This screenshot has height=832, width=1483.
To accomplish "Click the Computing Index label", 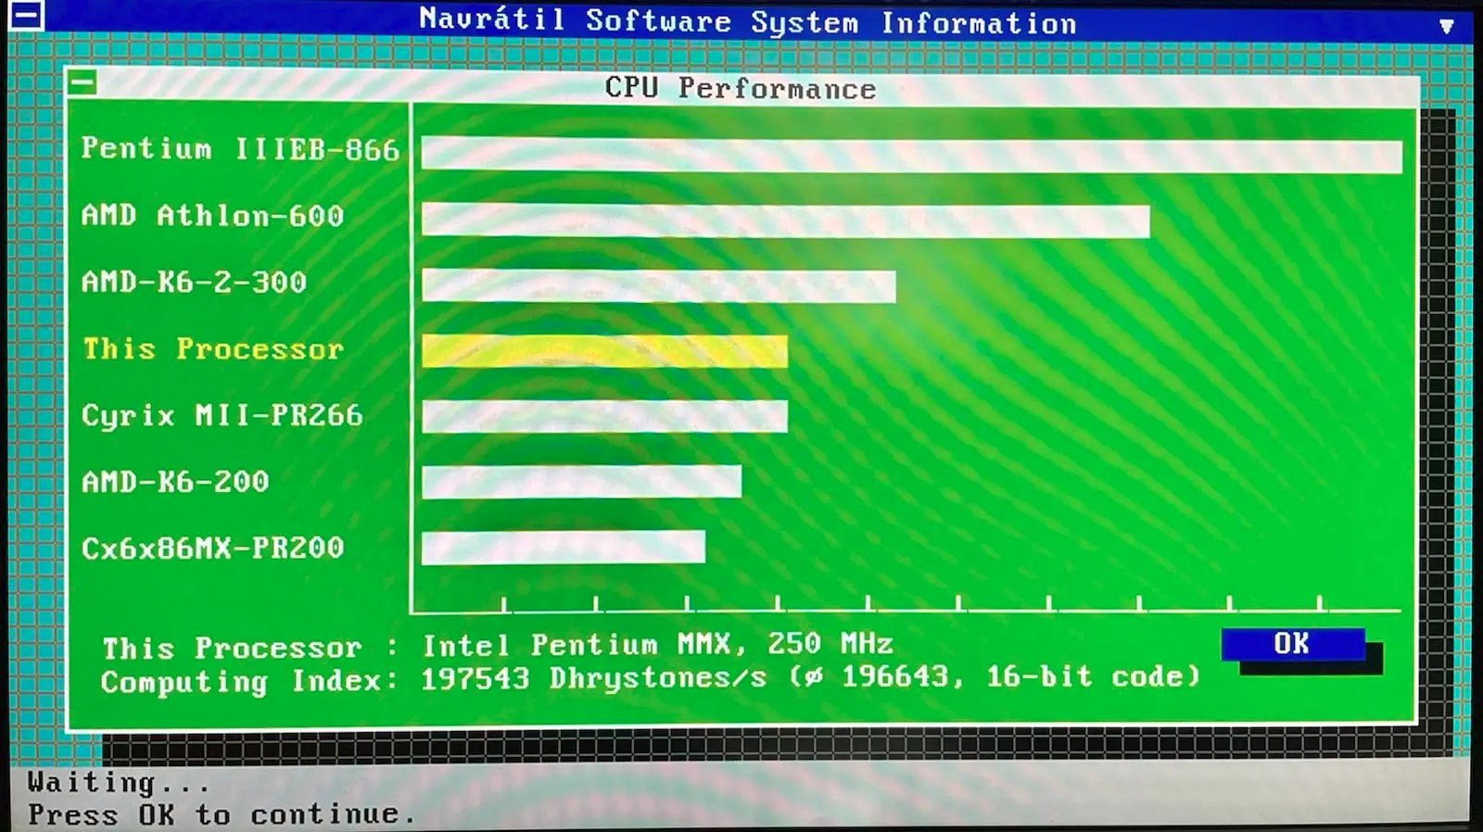I will 249,681.
